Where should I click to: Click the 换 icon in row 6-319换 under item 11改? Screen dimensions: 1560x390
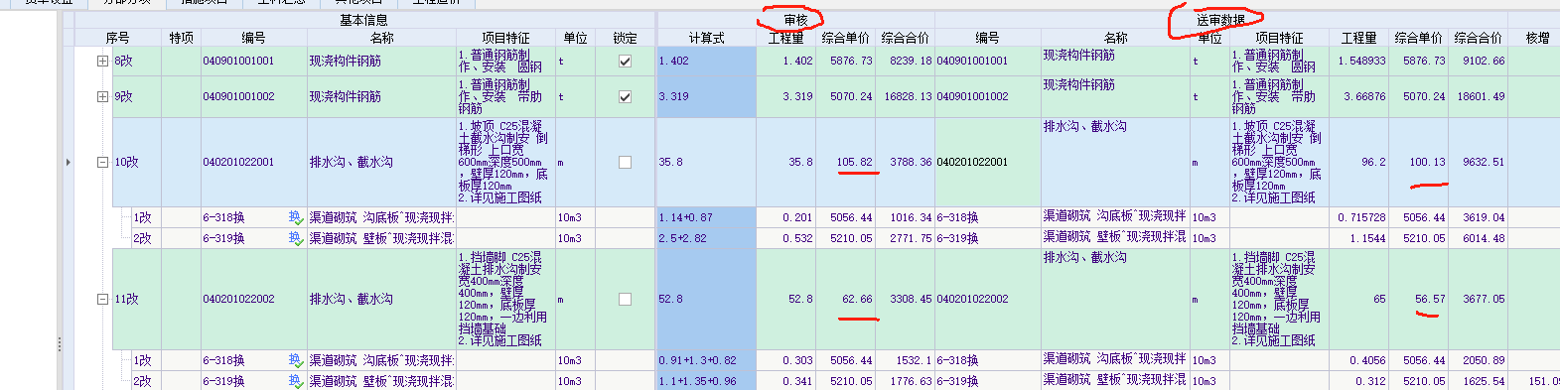coord(295,380)
